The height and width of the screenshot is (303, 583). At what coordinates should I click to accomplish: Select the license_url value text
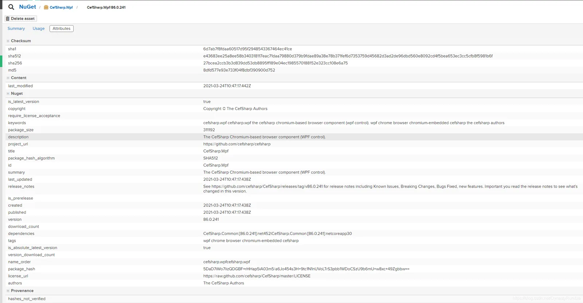tap(257, 276)
